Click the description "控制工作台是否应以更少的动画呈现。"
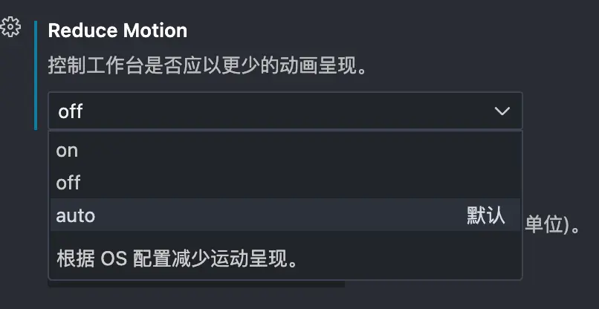Image resolution: width=599 pixels, height=309 pixels. coord(208,66)
